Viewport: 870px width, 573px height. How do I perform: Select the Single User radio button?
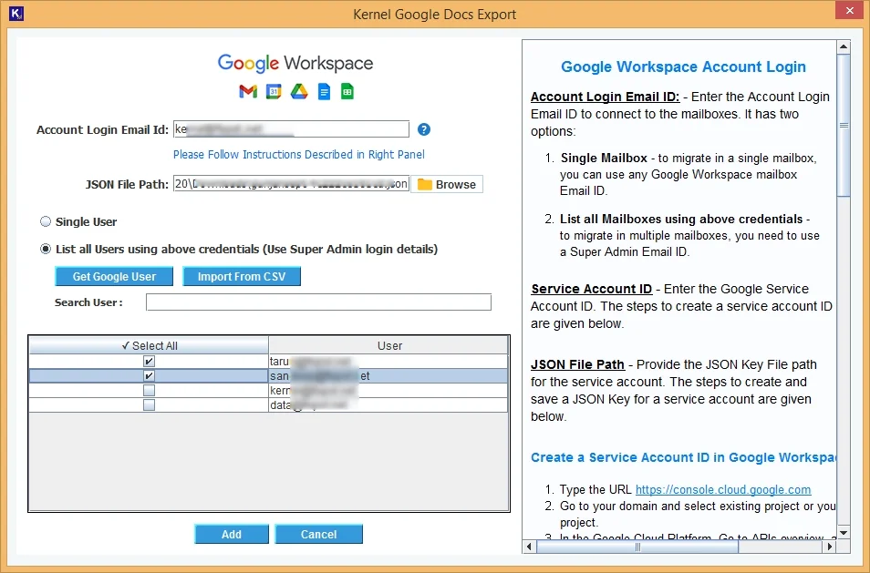point(45,220)
